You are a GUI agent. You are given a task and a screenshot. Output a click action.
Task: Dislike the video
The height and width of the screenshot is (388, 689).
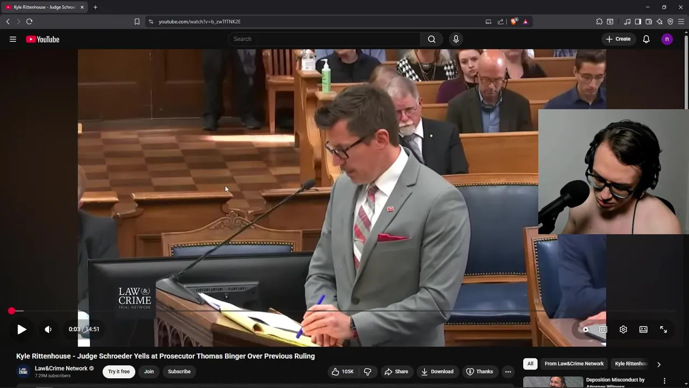pyautogui.click(x=368, y=371)
